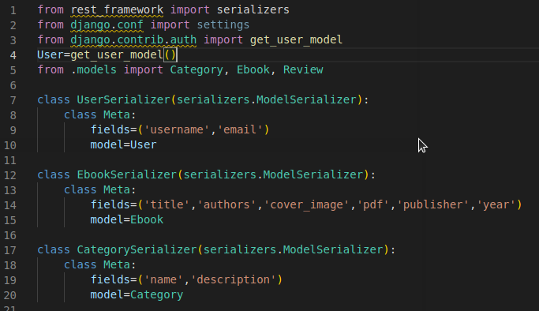Image resolution: width=539 pixels, height=311 pixels.
Task: Click 'fields' on line 14
Action: pyautogui.click(x=110, y=204)
